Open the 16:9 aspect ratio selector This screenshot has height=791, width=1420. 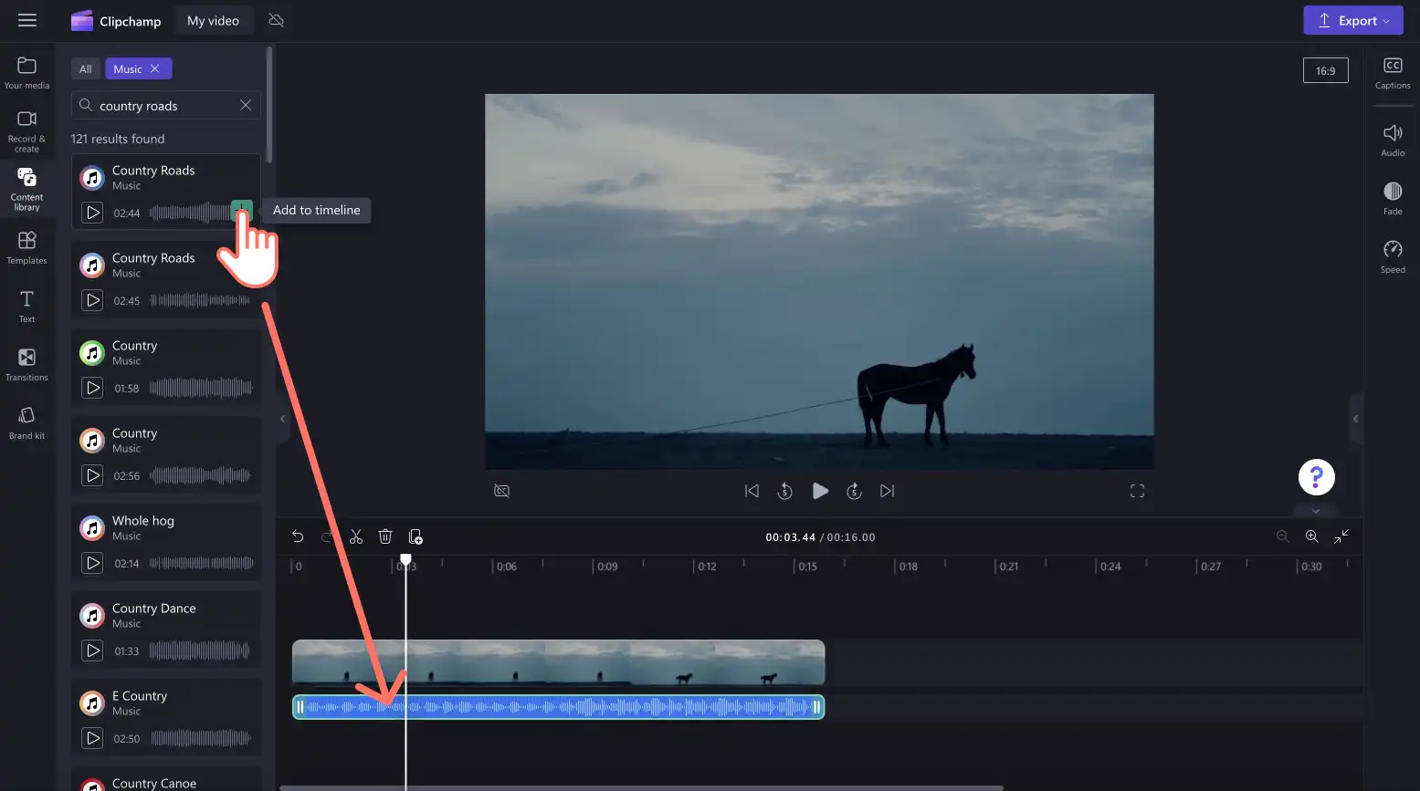(1325, 70)
